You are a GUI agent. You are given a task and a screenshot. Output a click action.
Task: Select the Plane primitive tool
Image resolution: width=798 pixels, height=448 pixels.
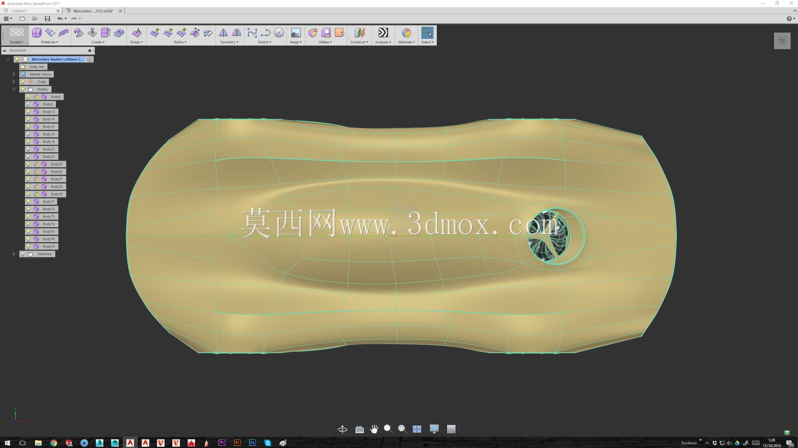50,32
